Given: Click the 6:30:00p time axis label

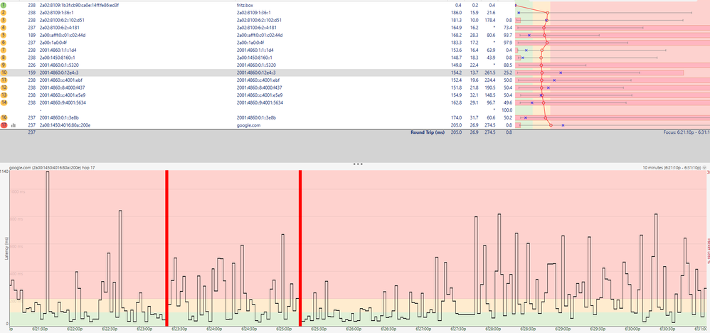Looking at the screenshot, I should (632, 329).
